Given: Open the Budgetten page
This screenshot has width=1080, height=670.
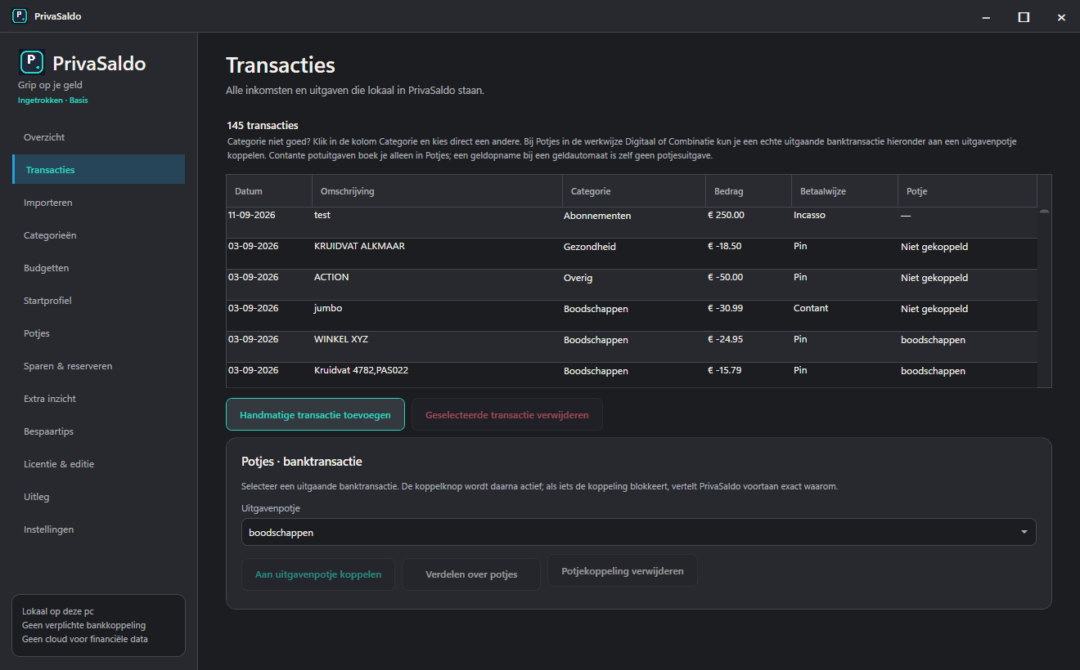Looking at the screenshot, I should coord(98,268).
